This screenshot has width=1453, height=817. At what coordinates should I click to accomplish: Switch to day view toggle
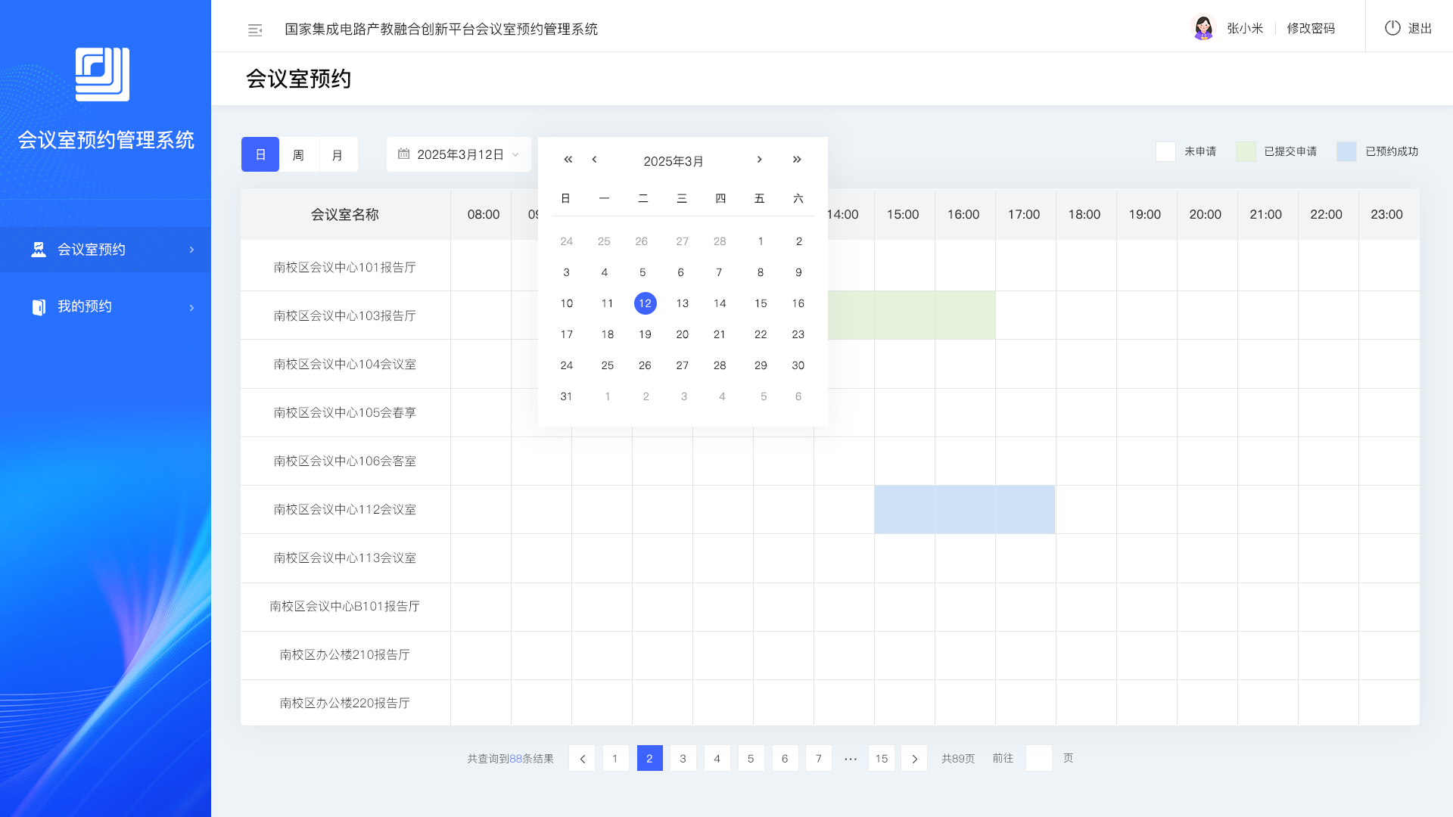(260, 154)
